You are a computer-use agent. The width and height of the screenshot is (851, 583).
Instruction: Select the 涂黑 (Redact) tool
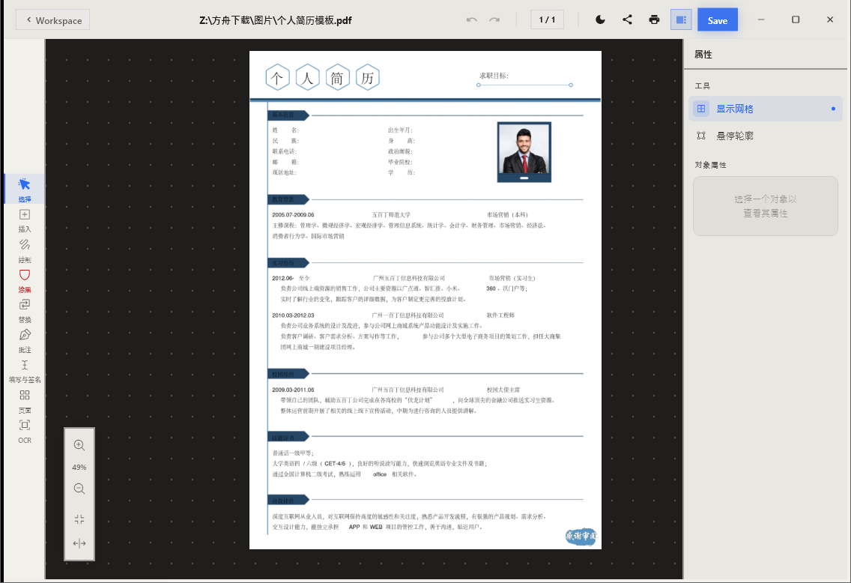(25, 281)
